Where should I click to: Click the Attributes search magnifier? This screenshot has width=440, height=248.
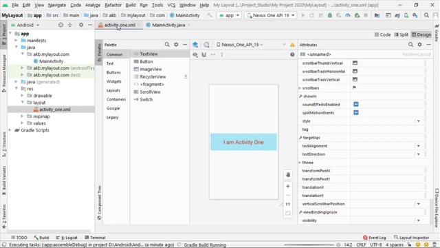pyautogui.click(x=410, y=44)
